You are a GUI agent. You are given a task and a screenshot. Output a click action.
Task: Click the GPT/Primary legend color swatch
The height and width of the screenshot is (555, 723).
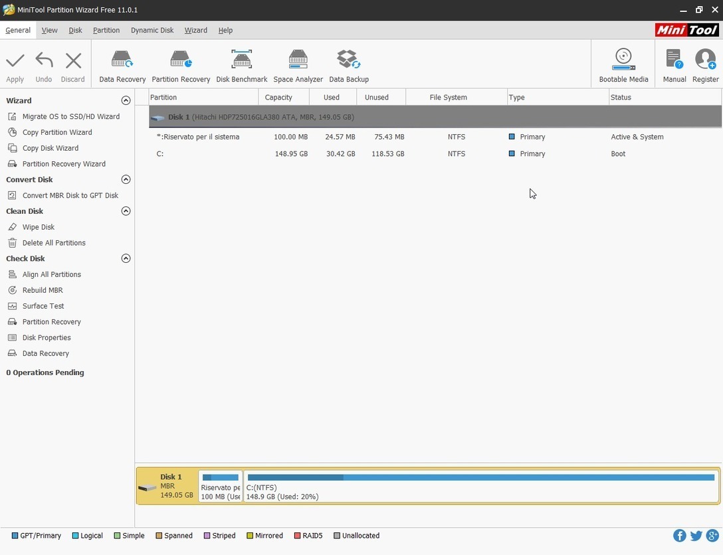15,536
